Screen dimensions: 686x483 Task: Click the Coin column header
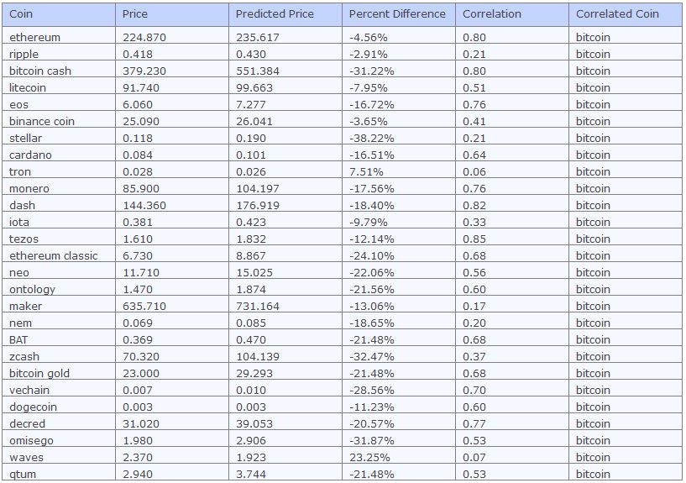59,14
